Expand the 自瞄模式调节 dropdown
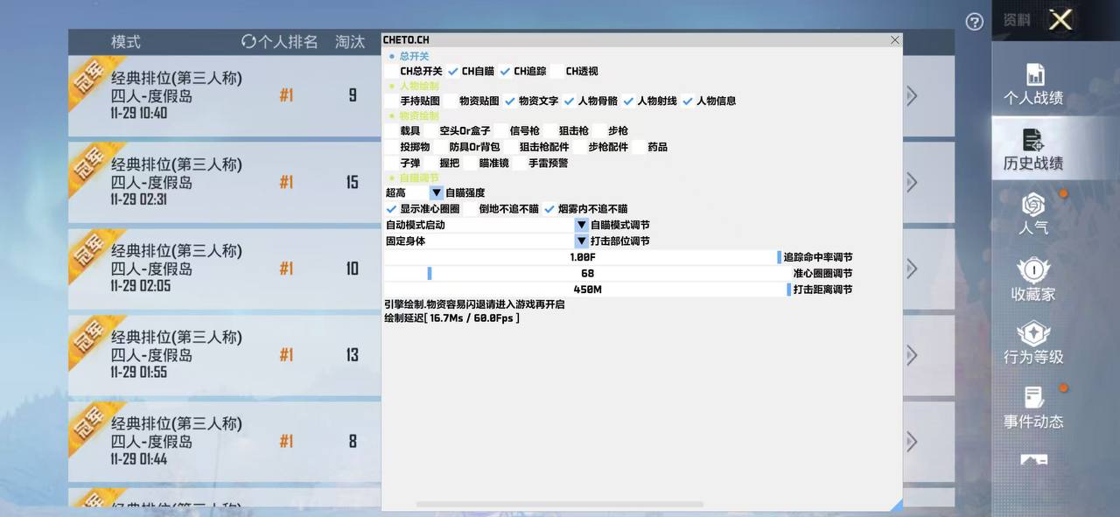The width and height of the screenshot is (1120, 517). pyautogui.click(x=581, y=225)
